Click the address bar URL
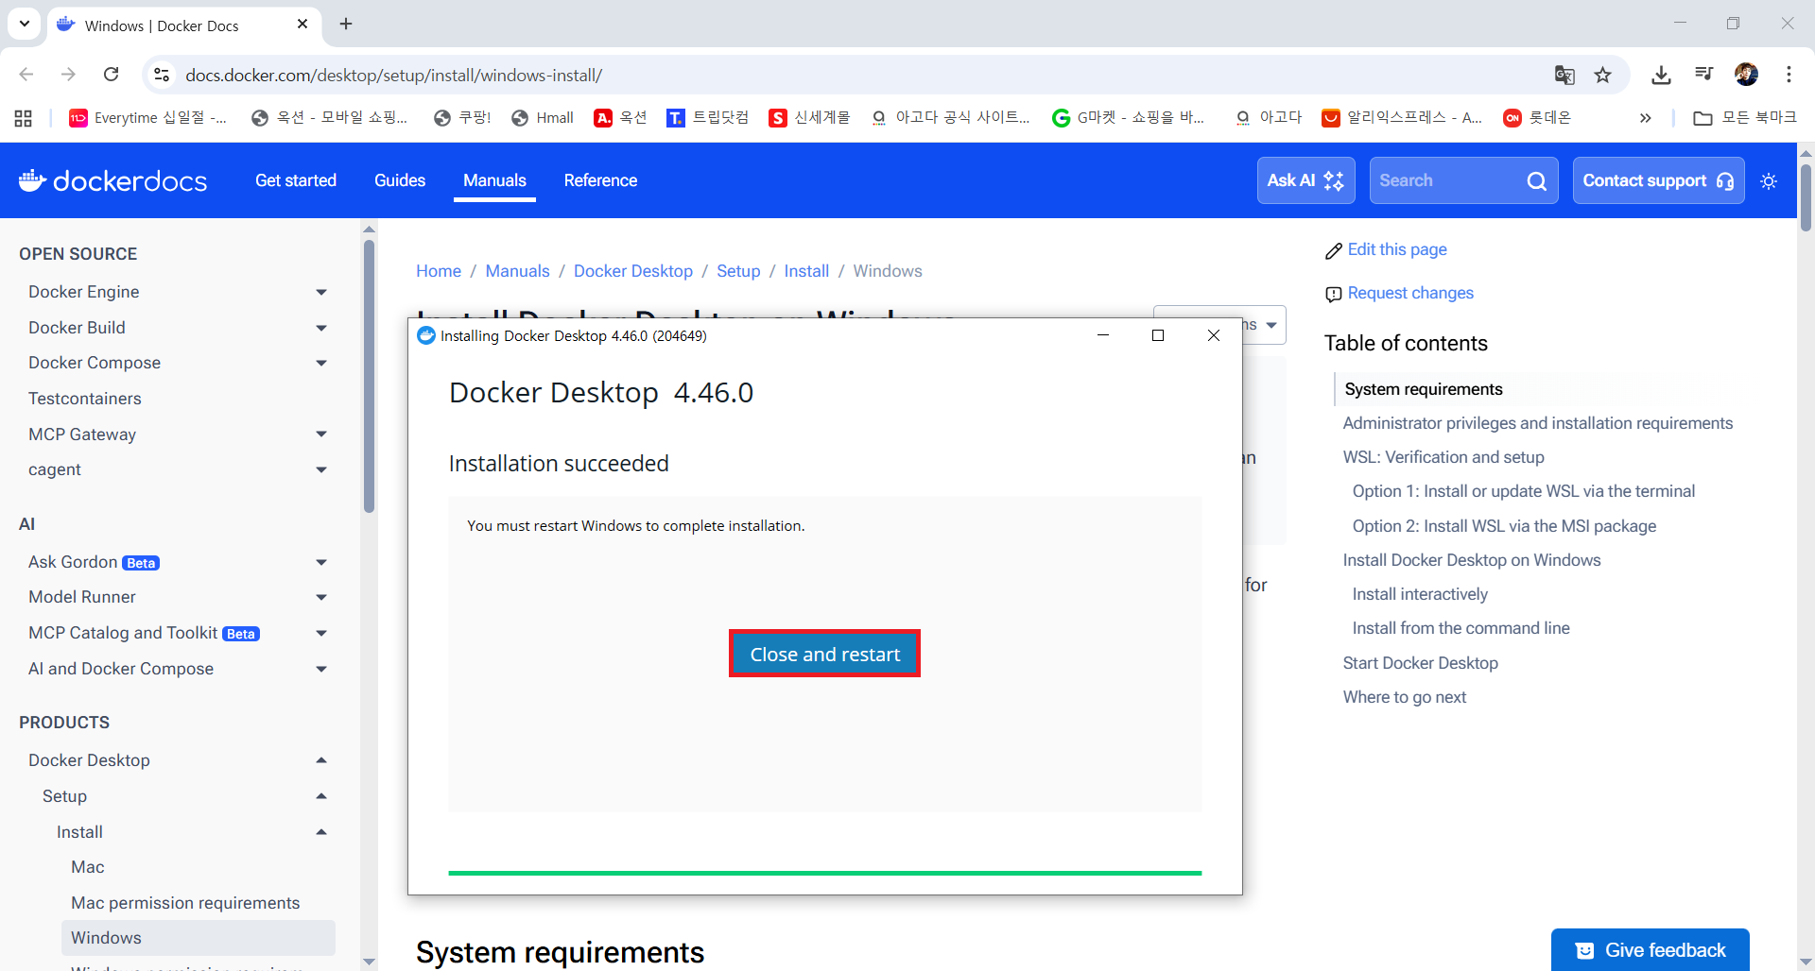 tap(393, 75)
